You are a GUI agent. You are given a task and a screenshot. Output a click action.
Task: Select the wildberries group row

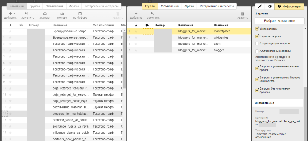222,37
